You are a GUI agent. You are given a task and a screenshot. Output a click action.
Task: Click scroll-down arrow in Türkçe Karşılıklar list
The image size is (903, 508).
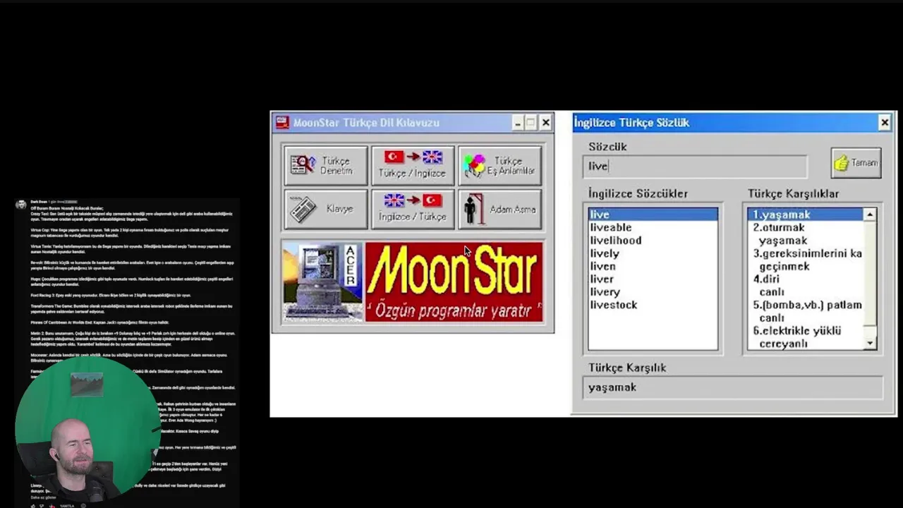tap(870, 343)
